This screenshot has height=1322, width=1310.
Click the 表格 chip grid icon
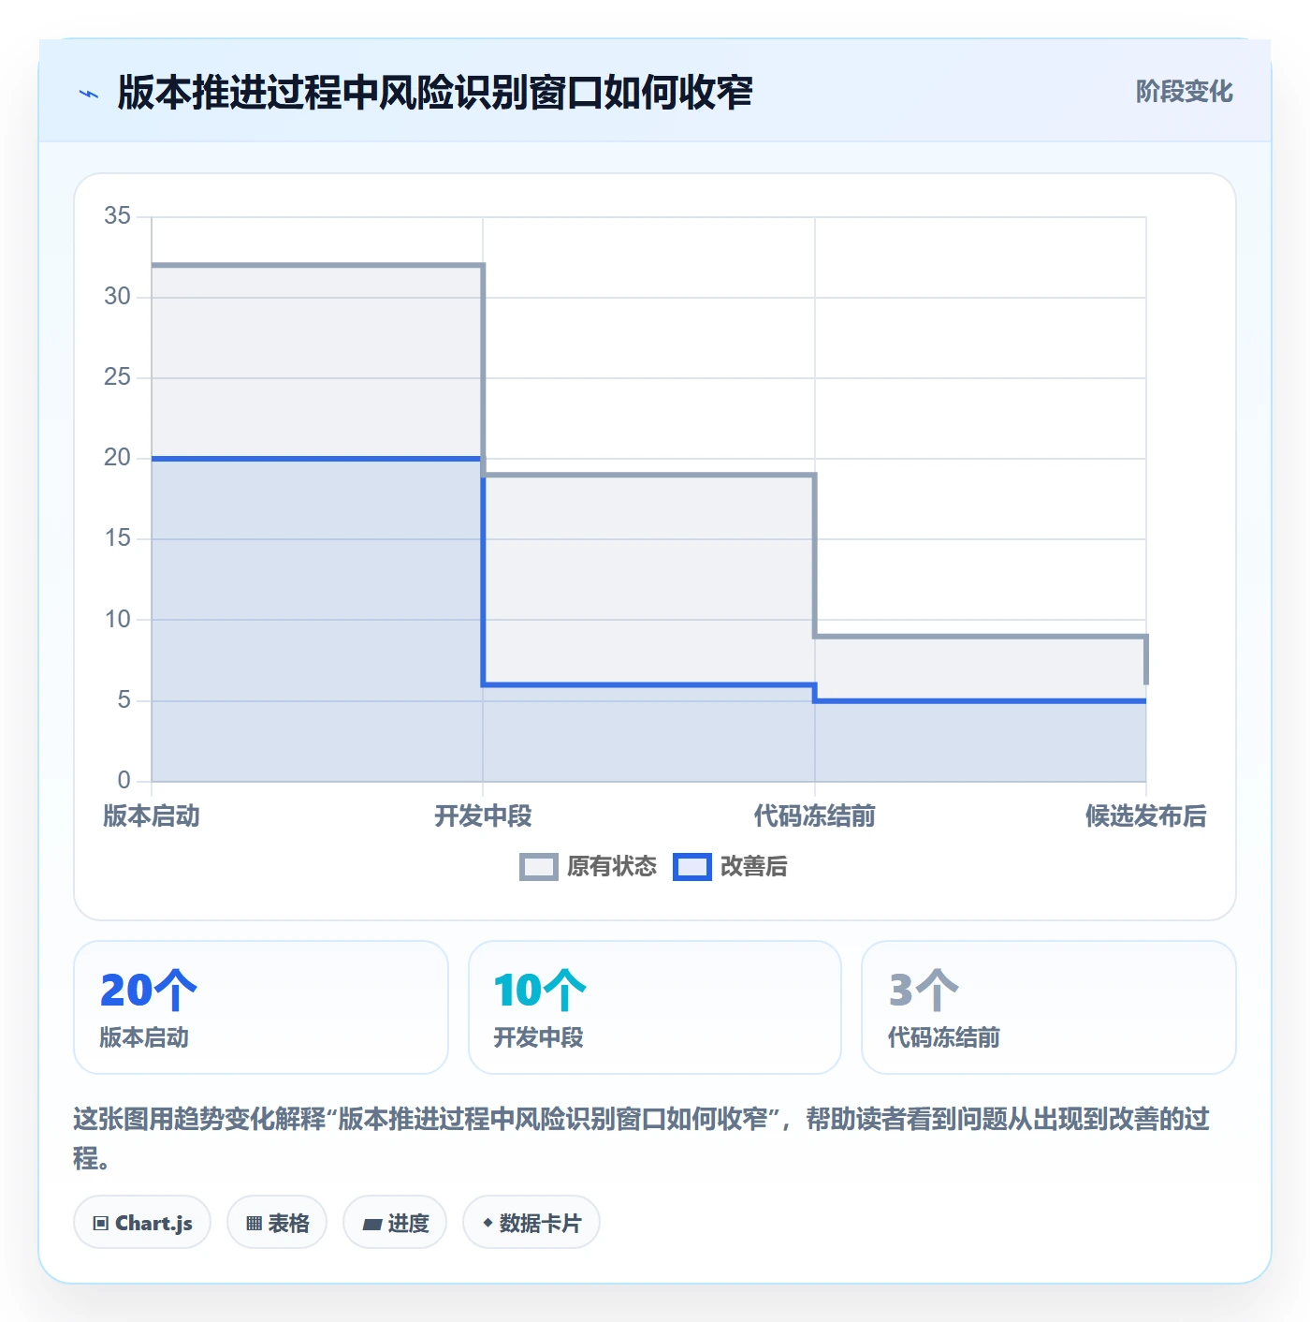(x=254, y=1224)
